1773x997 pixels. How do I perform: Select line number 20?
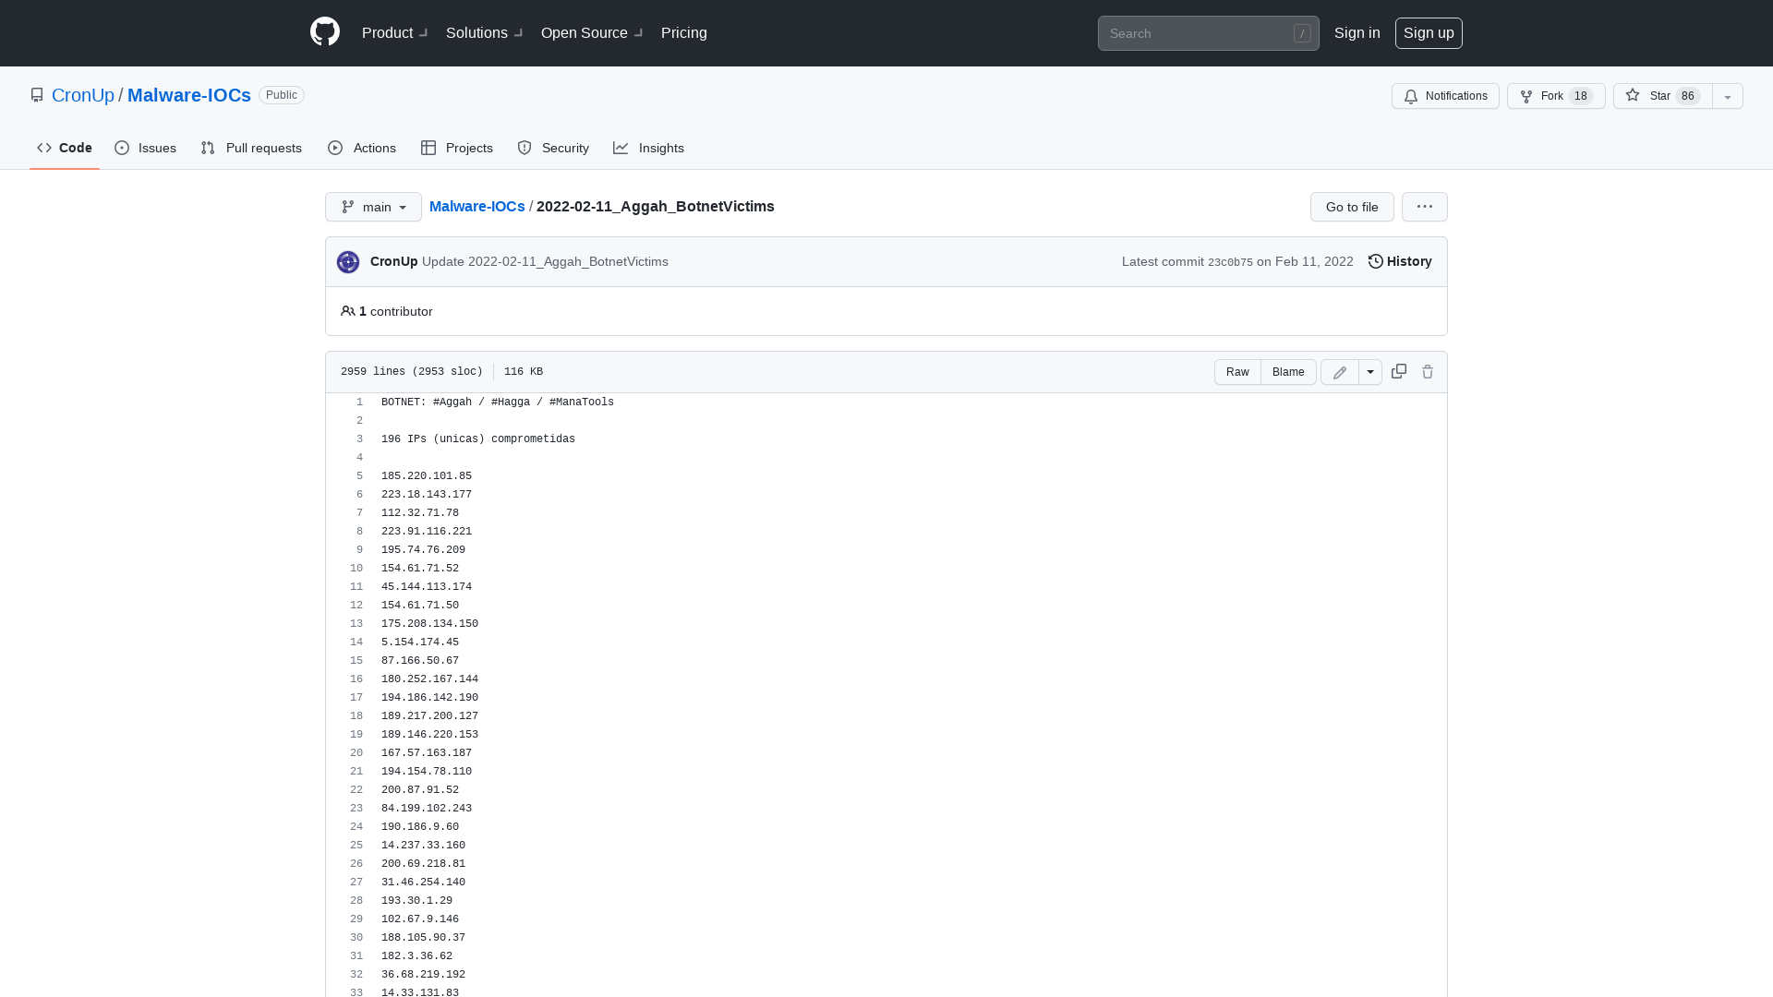(356, 753)
